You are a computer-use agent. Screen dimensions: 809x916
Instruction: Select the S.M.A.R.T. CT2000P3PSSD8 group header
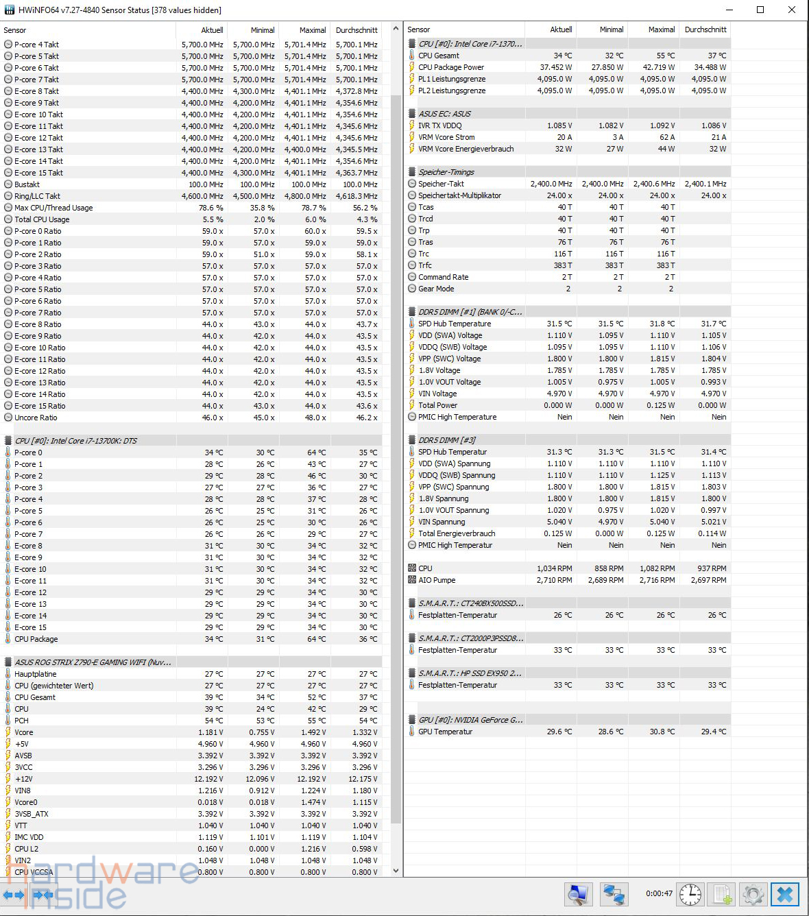(567, 638)
